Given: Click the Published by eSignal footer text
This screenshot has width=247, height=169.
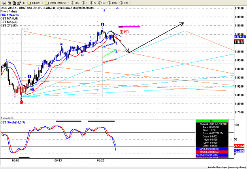Looking at the screenshot, I should point(227,167).
